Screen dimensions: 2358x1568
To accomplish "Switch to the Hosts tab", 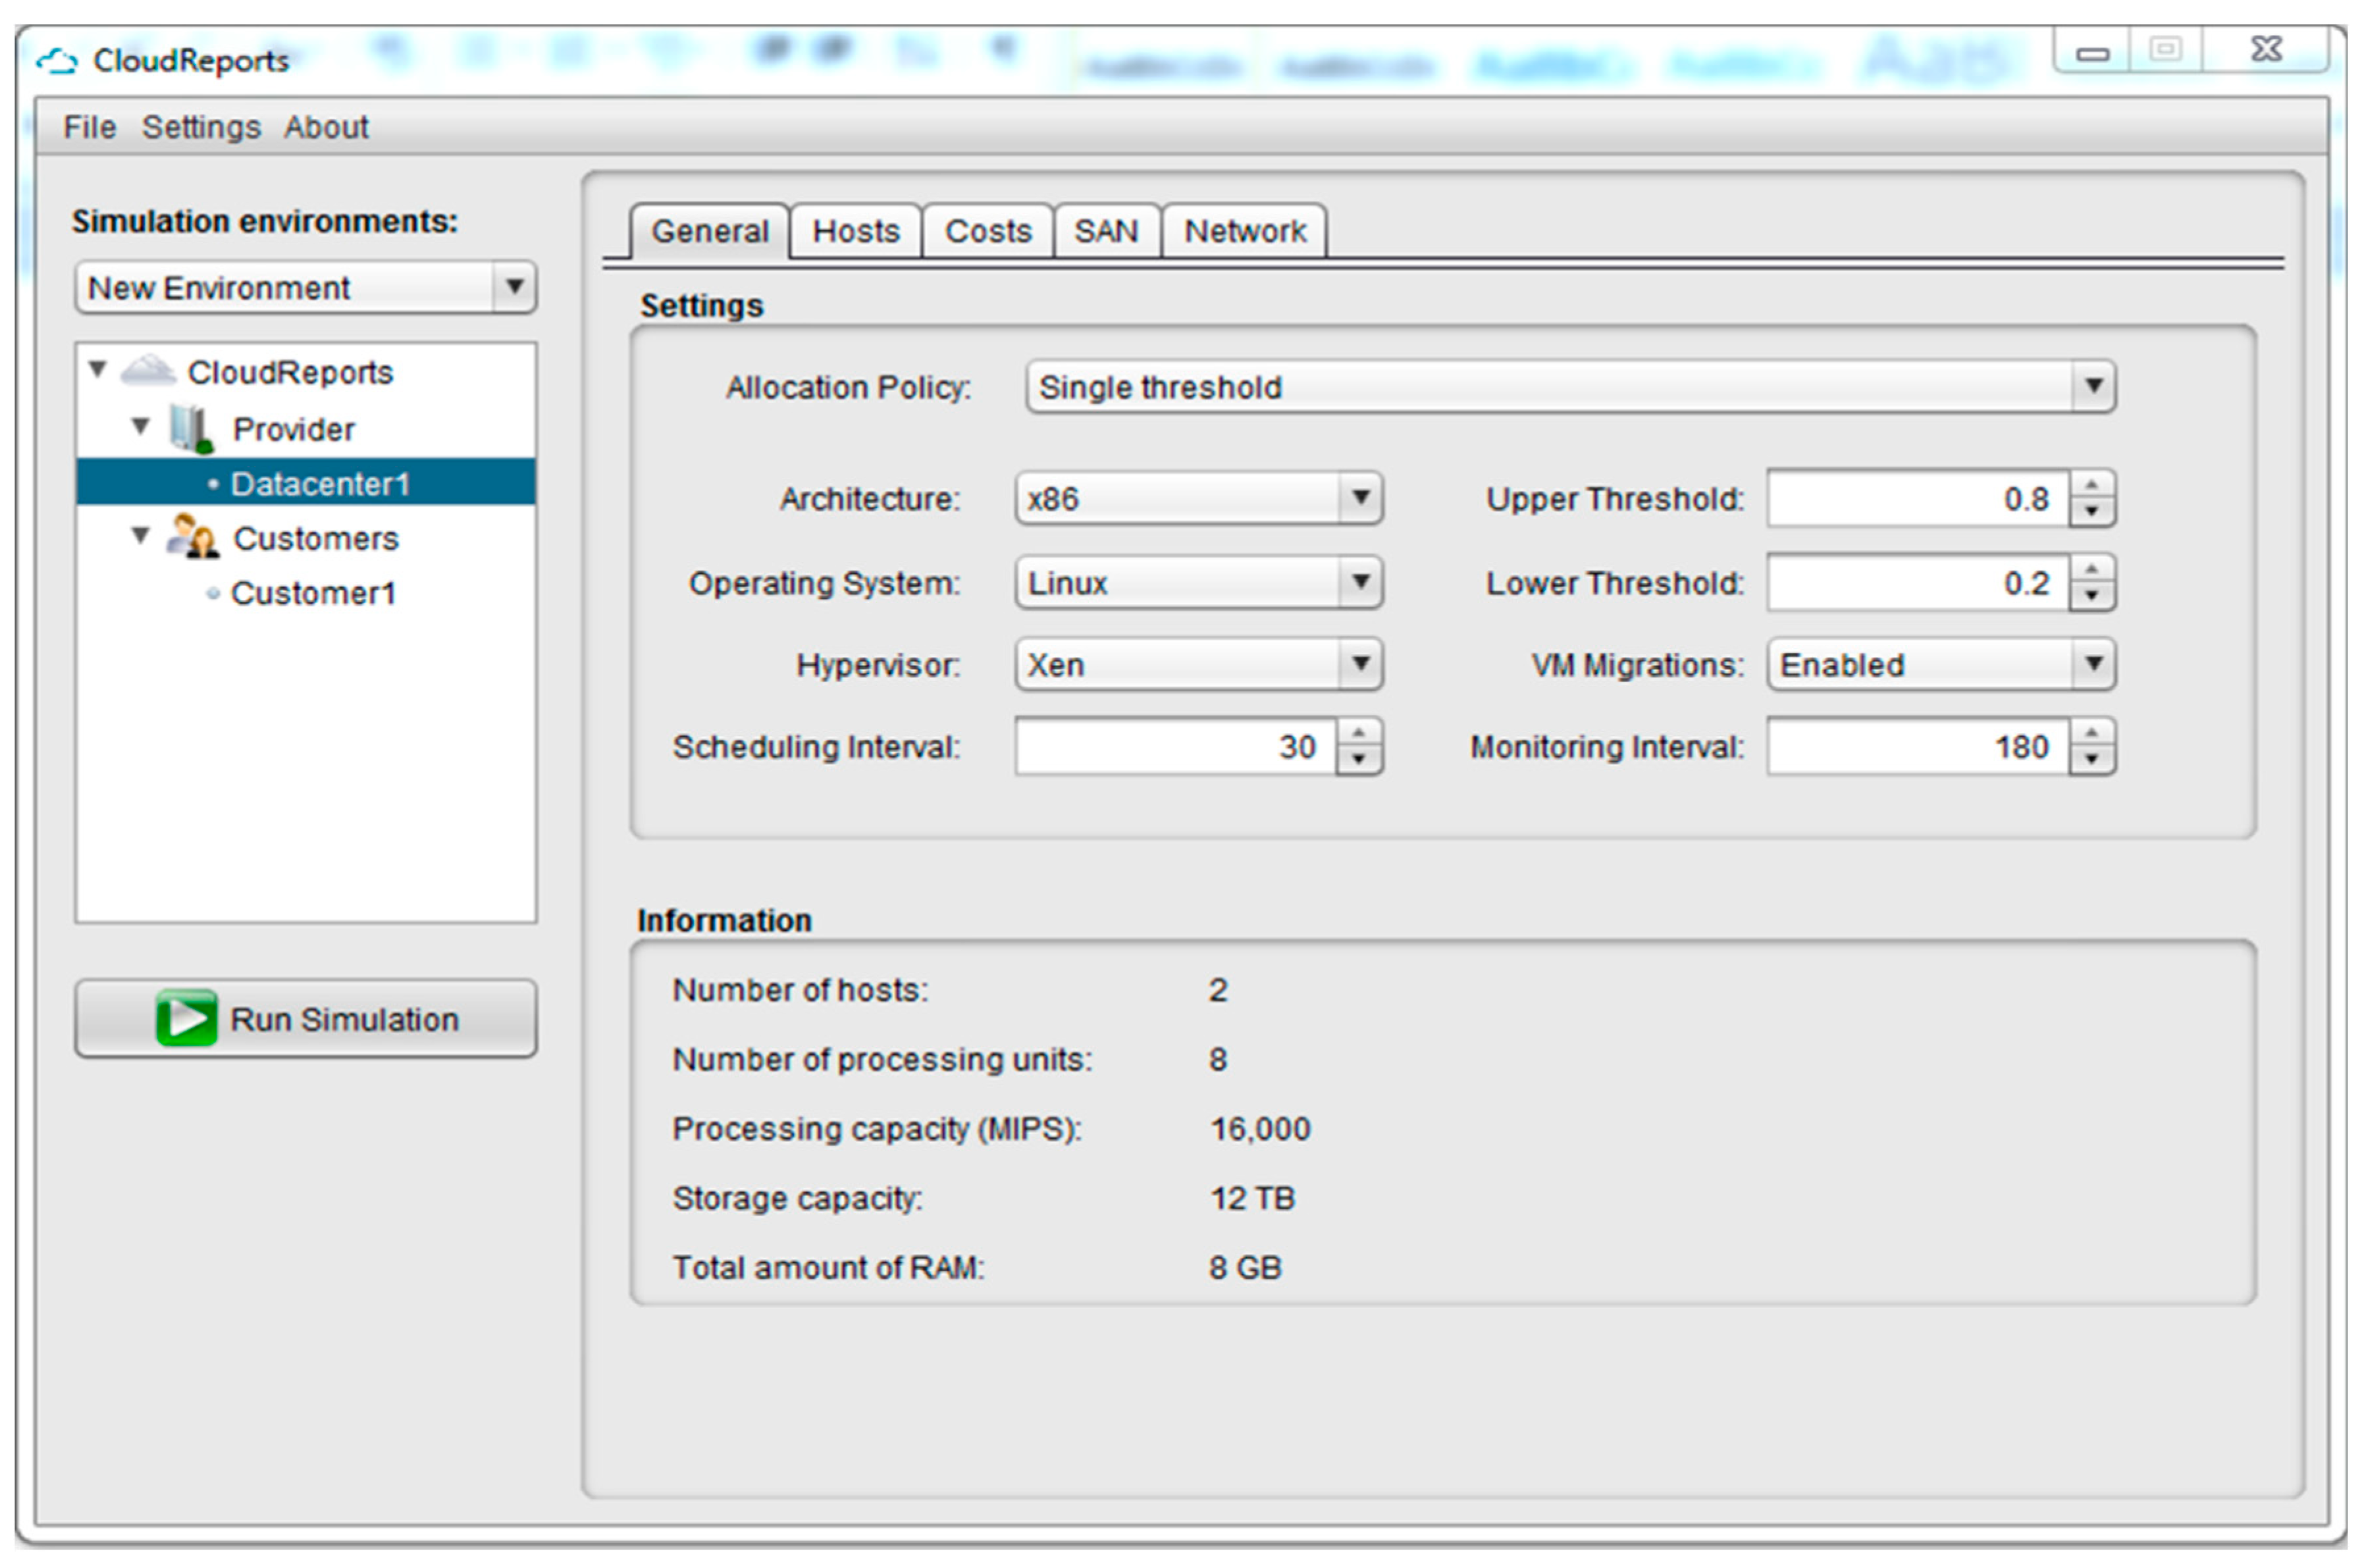I will coord(855,231).
